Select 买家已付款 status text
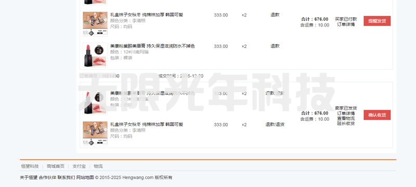 pyautogui.click(x=346, y=19)
